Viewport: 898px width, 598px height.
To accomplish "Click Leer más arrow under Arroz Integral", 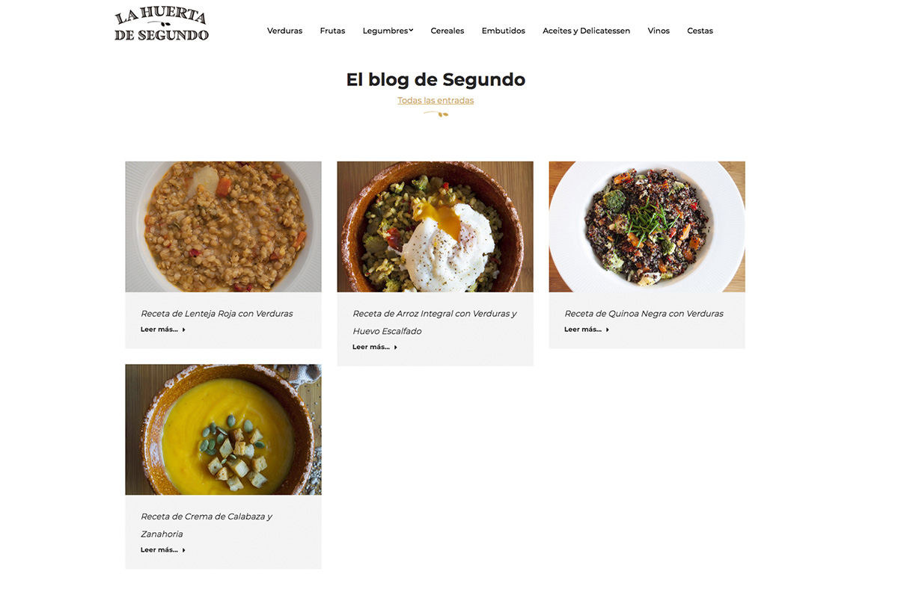I will coord(396,347).
